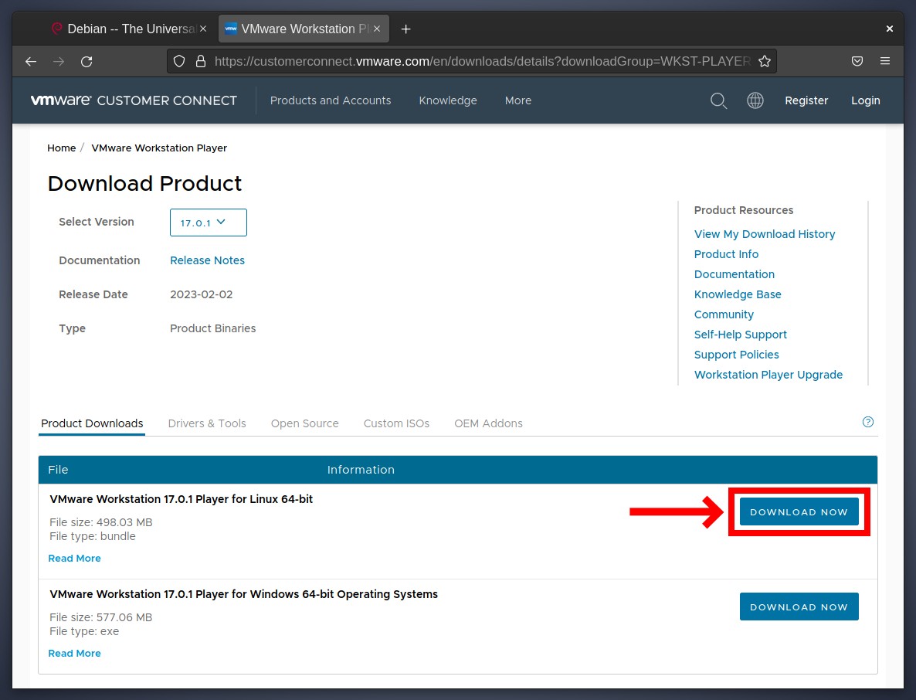Open the Knowledge Base link
This screenshot has width=916, height=700.
(738, 294)
